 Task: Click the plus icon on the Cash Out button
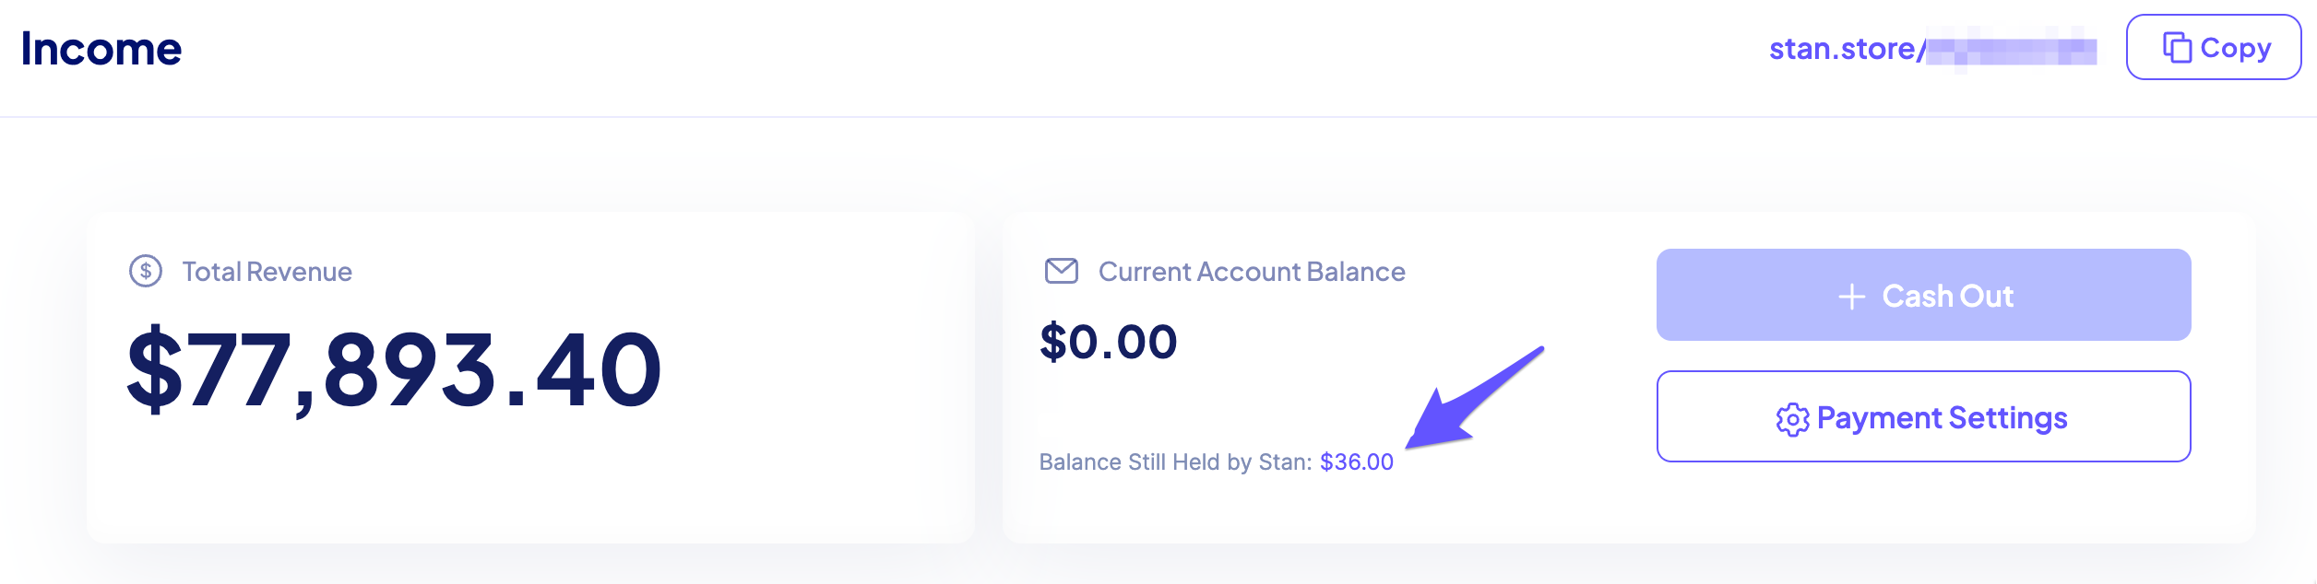(1851, 297)
